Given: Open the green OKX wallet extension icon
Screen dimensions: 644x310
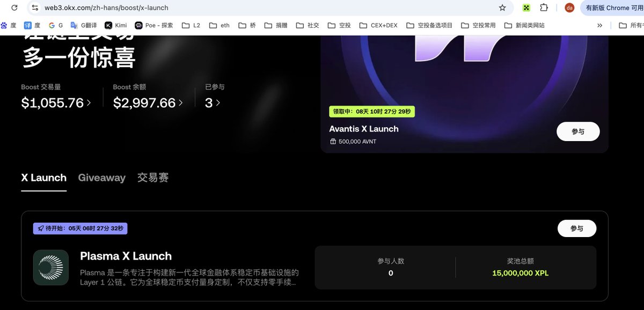Looking at the screenshot, I should (x=526, y=8).
